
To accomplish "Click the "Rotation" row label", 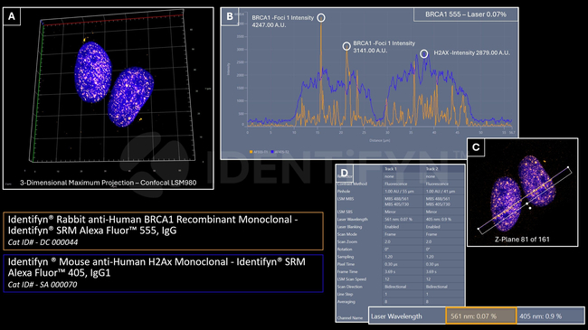I will [x=345, y=250].
